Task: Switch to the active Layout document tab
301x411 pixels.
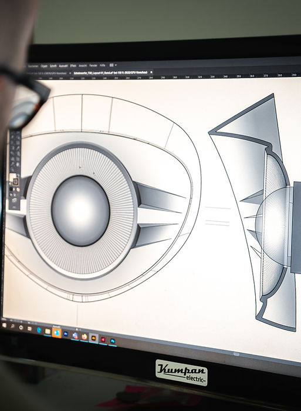Action: (111, 72)
